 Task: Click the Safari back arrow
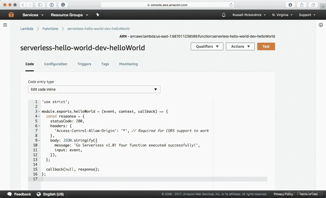[x=23, y=5]
